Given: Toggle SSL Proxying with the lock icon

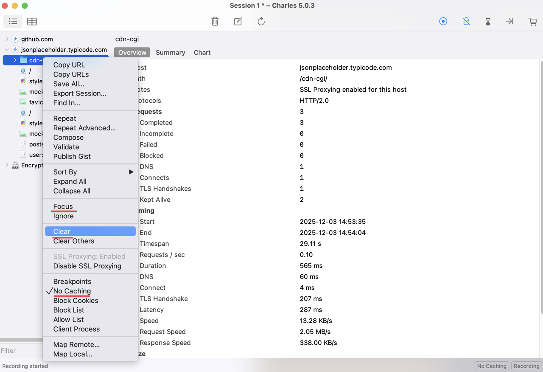Looking at the screenshot, I should click(466, 21).
